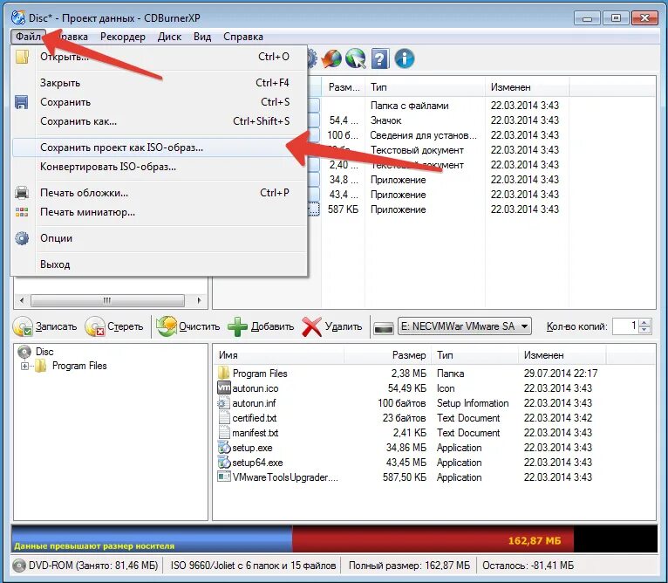Click the Добавить add button
Image resolution: width=668 pixels, height=583 pixels.
pos(261,326)
